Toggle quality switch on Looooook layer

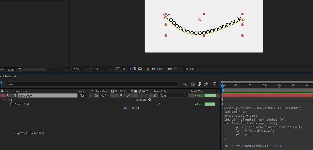point(128,95)
